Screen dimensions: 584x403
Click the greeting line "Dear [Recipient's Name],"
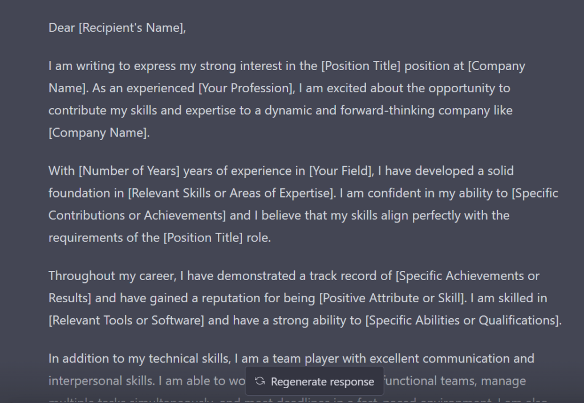click(117, 27)
